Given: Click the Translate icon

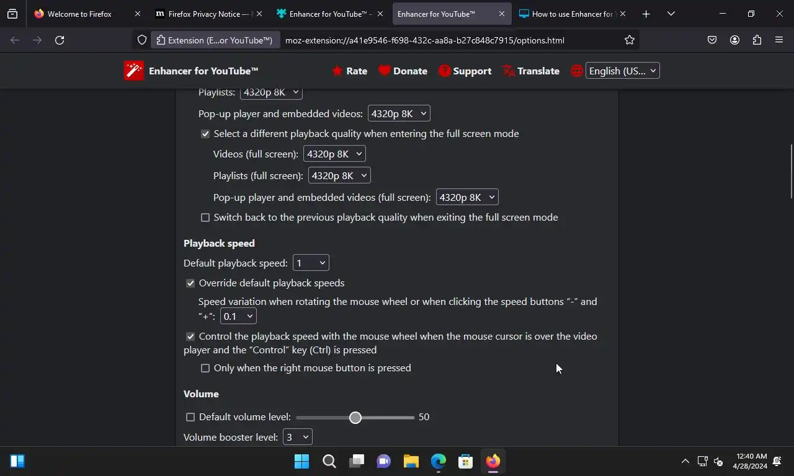Looking at the screenshot, I should [509, 71].
